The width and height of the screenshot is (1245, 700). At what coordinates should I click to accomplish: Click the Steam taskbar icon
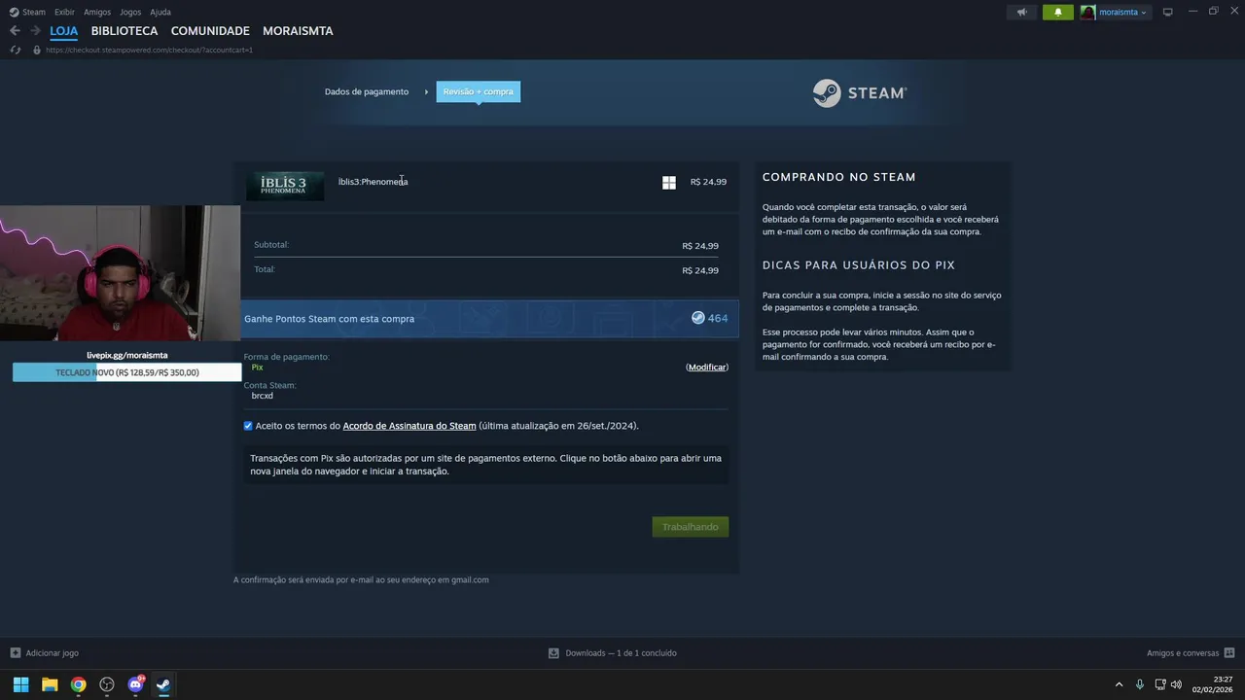pos(163,684)
